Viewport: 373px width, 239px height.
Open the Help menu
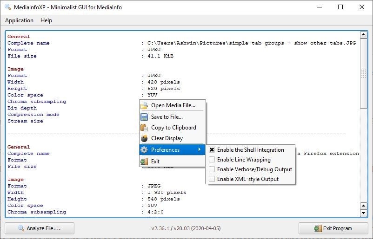click(x=46, y=20)
